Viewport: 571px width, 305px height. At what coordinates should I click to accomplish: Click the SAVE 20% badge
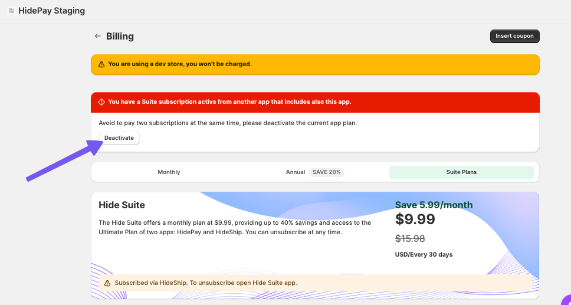[x=327, y=172]
